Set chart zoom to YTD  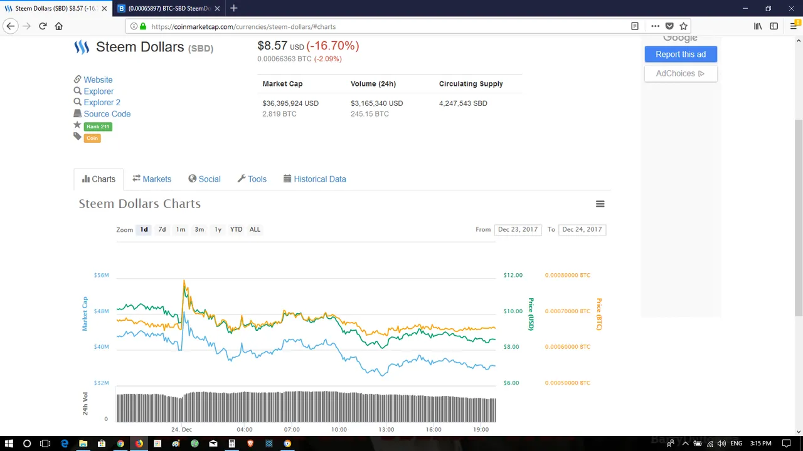click(236, 229)
